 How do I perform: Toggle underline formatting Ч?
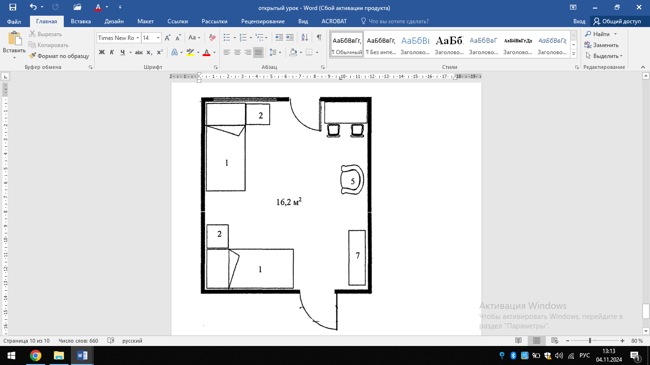tap(123, 52)
